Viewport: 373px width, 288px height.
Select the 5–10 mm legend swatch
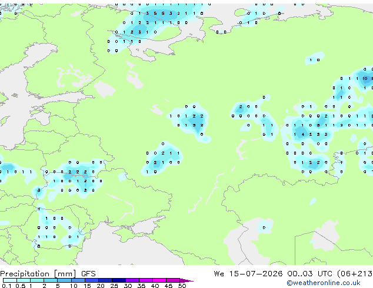click(x=64, y=280)
